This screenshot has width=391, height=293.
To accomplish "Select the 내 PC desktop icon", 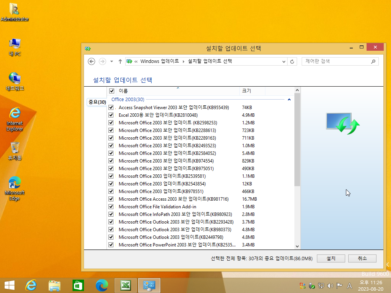I will (x=15, y=47).
